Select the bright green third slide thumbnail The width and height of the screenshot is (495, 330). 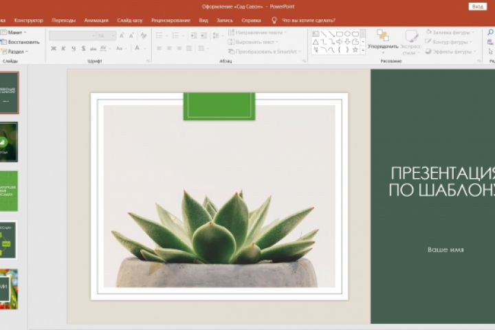(9, 191)
